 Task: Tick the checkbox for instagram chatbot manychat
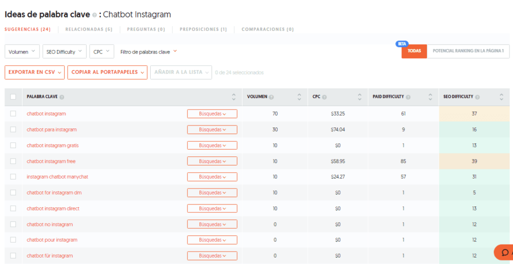[x=13, y=176]
